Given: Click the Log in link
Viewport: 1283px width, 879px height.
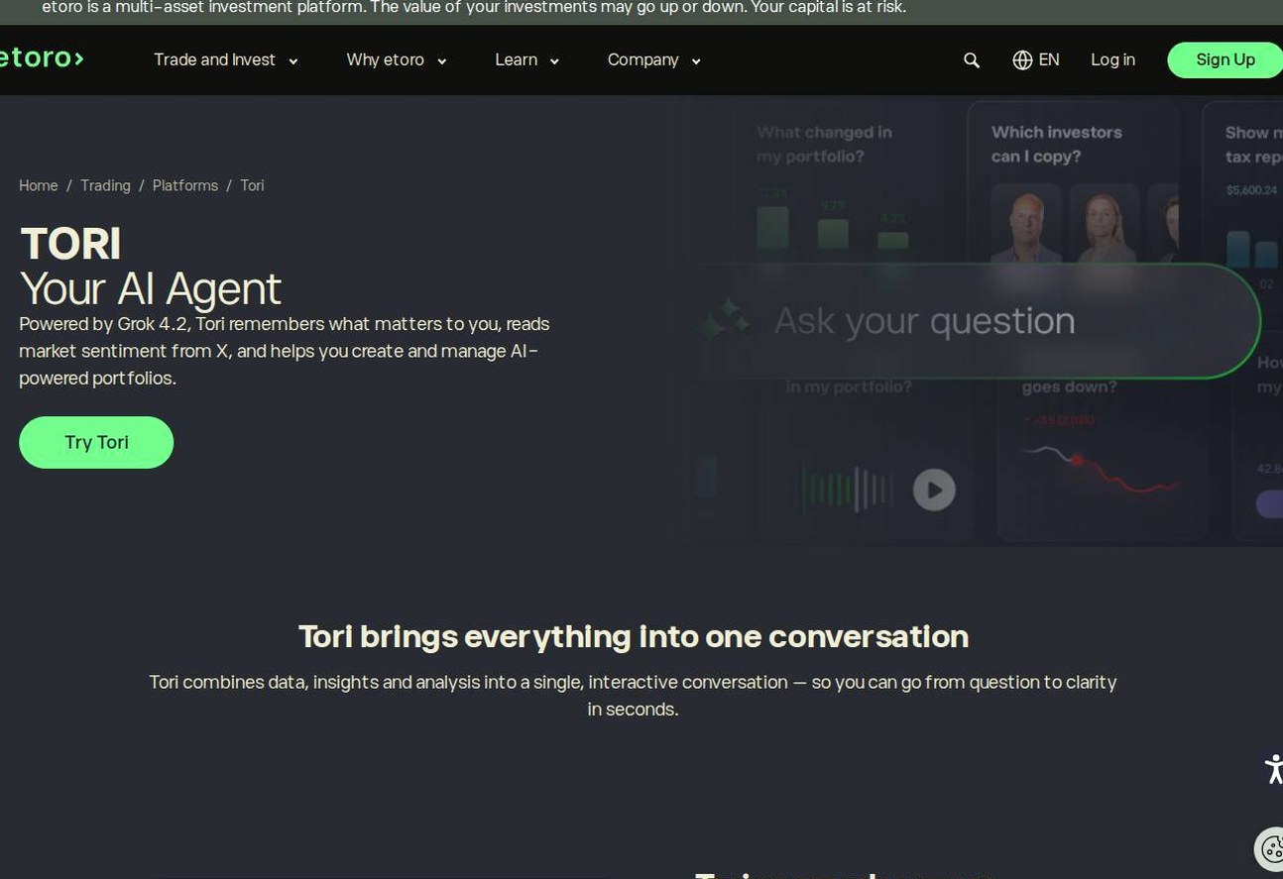Looking at the screenshot, I should [1112, 59].
